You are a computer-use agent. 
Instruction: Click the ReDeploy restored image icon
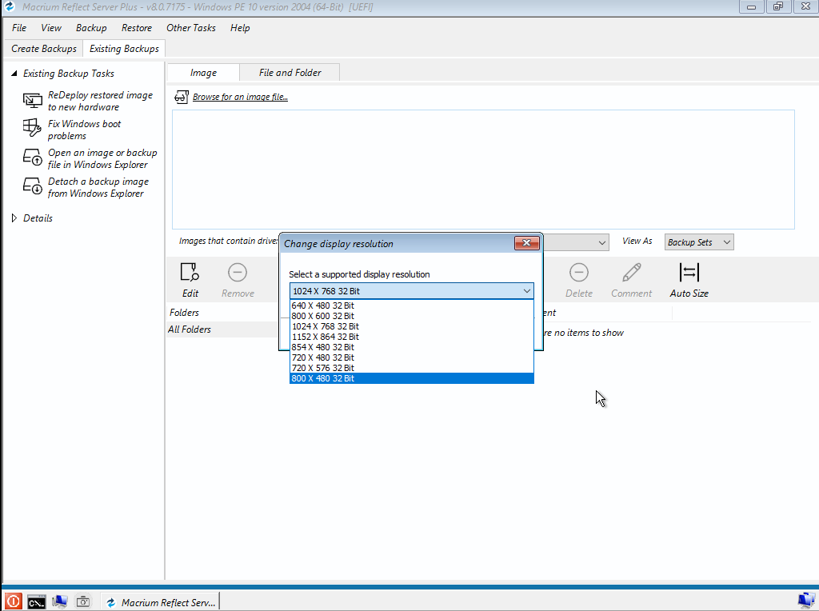click(32, 101)
